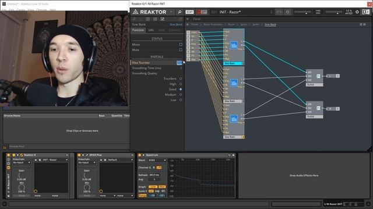
Task: Toggle the Spectrum device activator
Action: click(x=140, y=155)
